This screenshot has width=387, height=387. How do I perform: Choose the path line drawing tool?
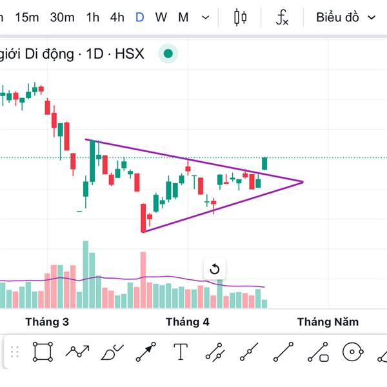pos(78,352)
